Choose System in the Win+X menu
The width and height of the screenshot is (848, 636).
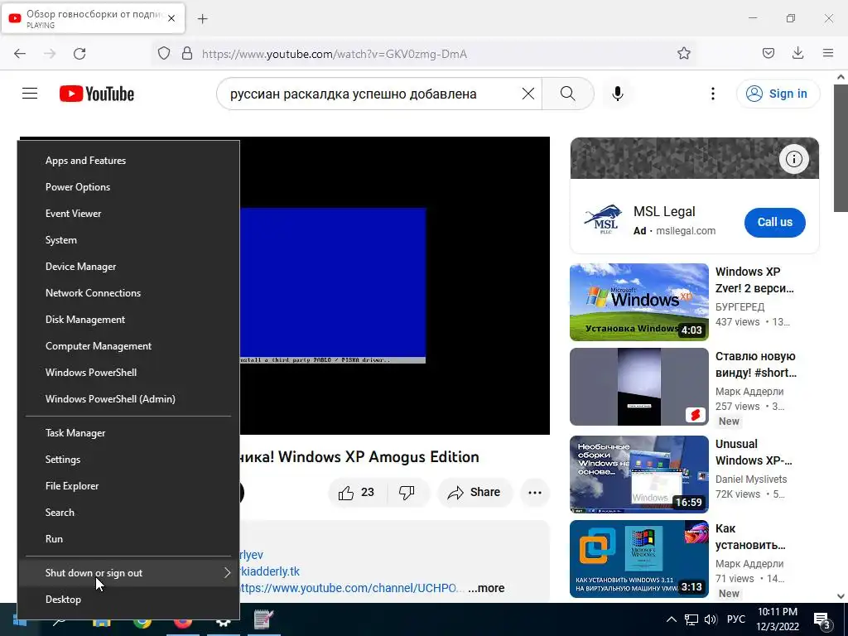(128, 240)
